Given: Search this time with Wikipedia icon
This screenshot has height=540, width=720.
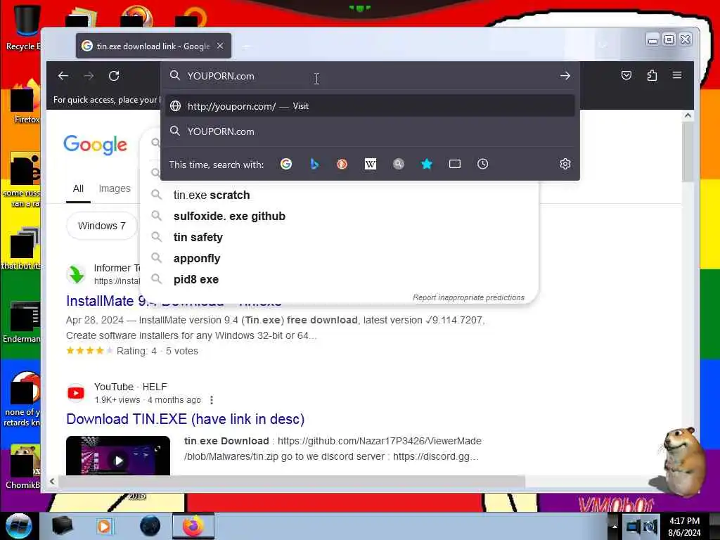Looking at the screenshot, I should pyautogui.click(x=370, y=164).
